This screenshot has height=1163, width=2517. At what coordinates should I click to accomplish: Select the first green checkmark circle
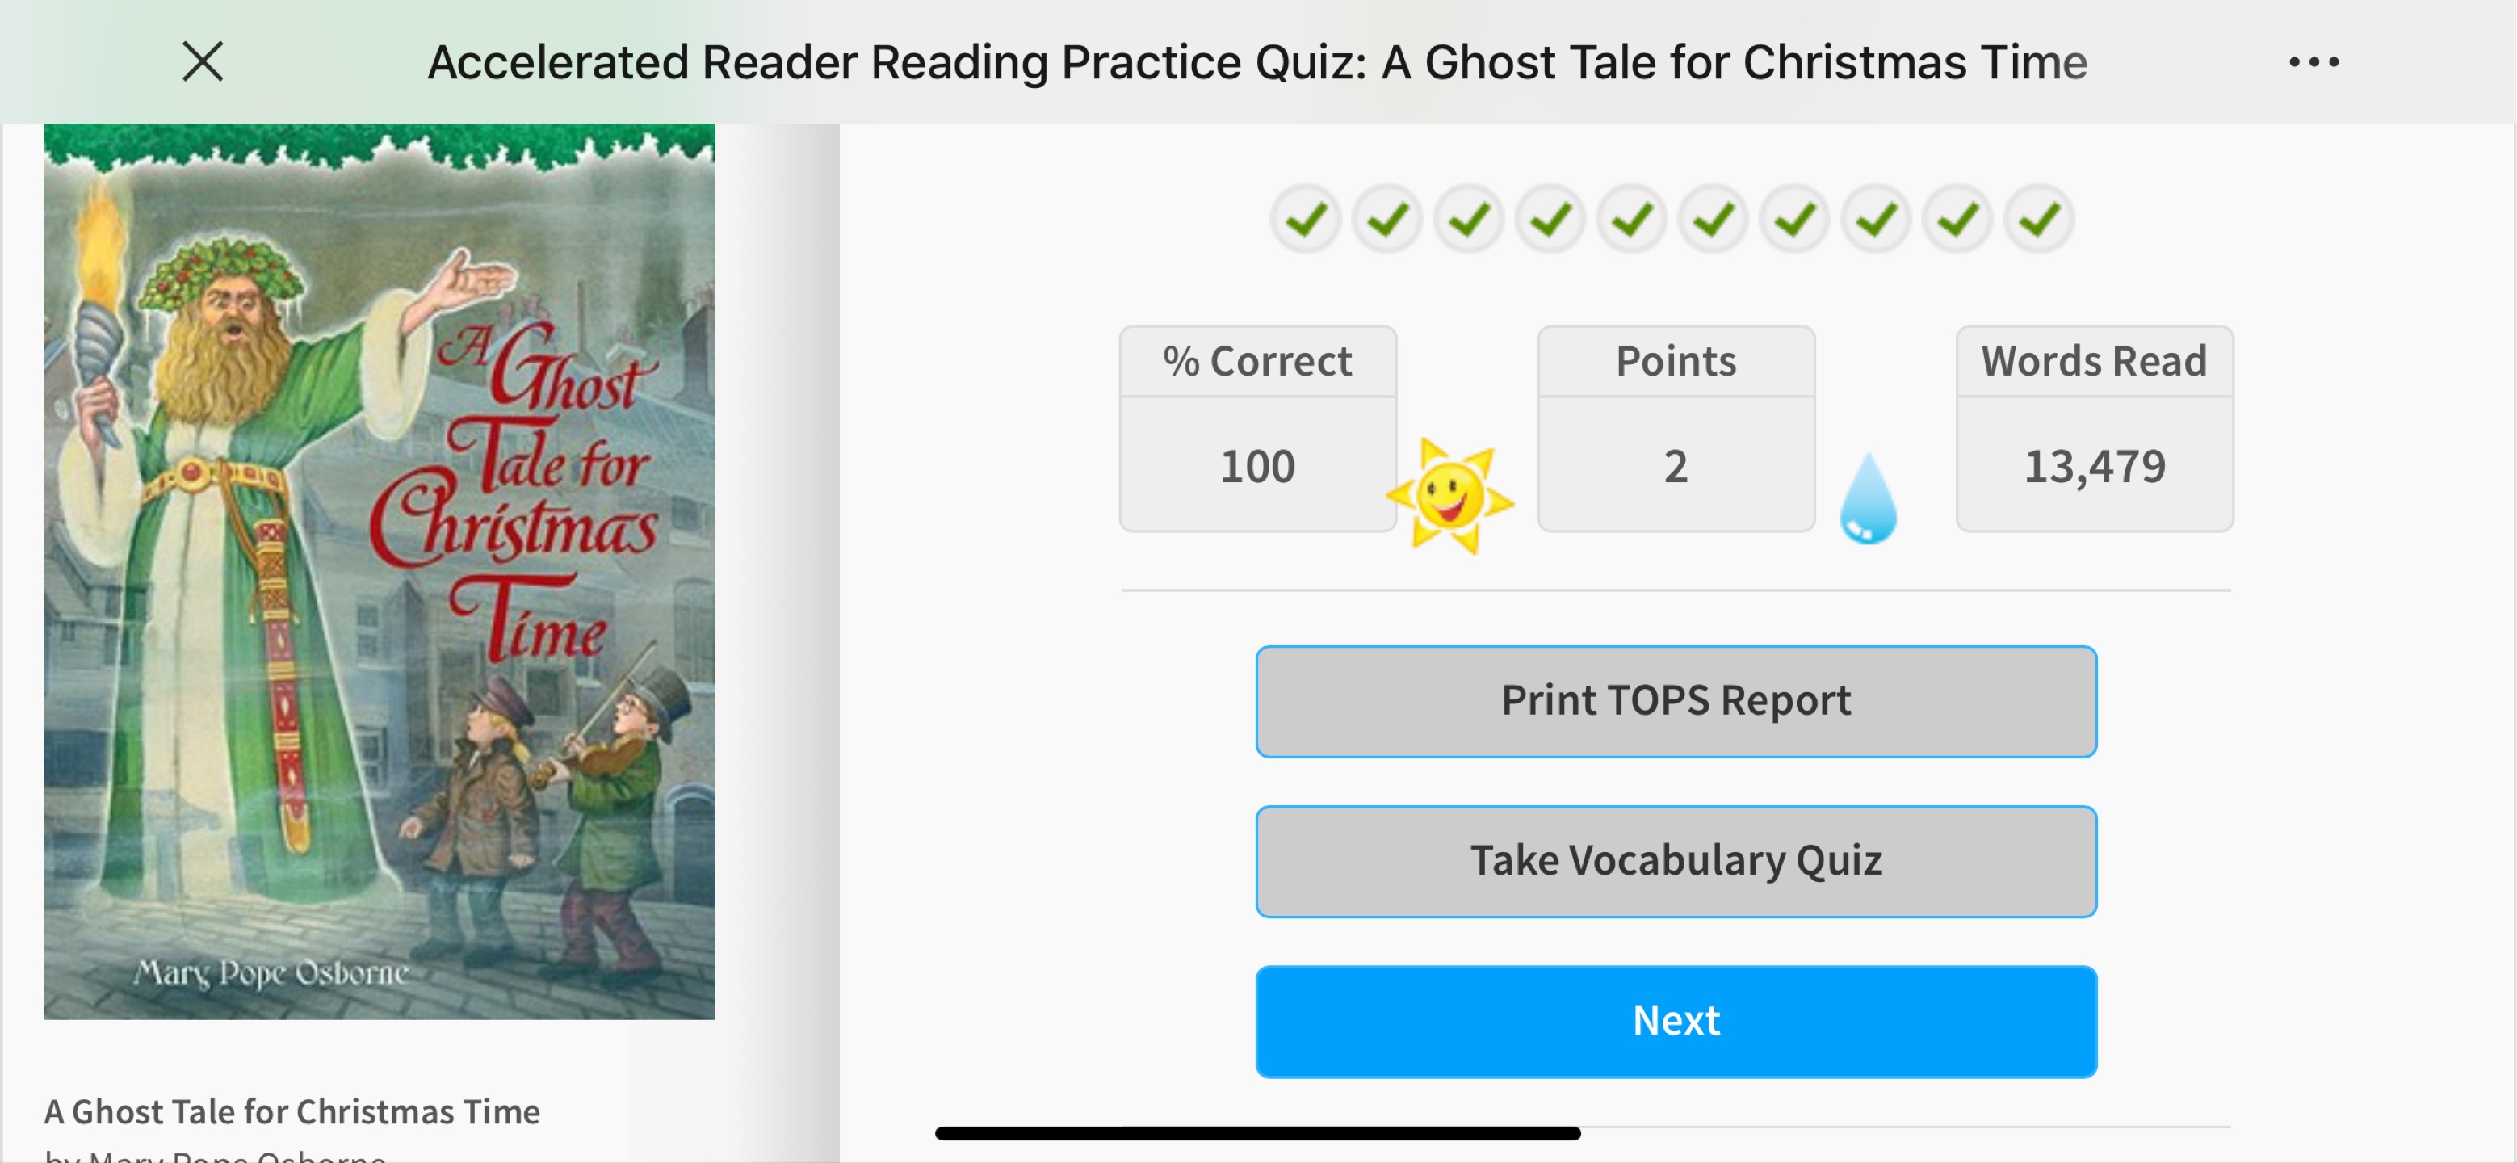coord(1306,219)
